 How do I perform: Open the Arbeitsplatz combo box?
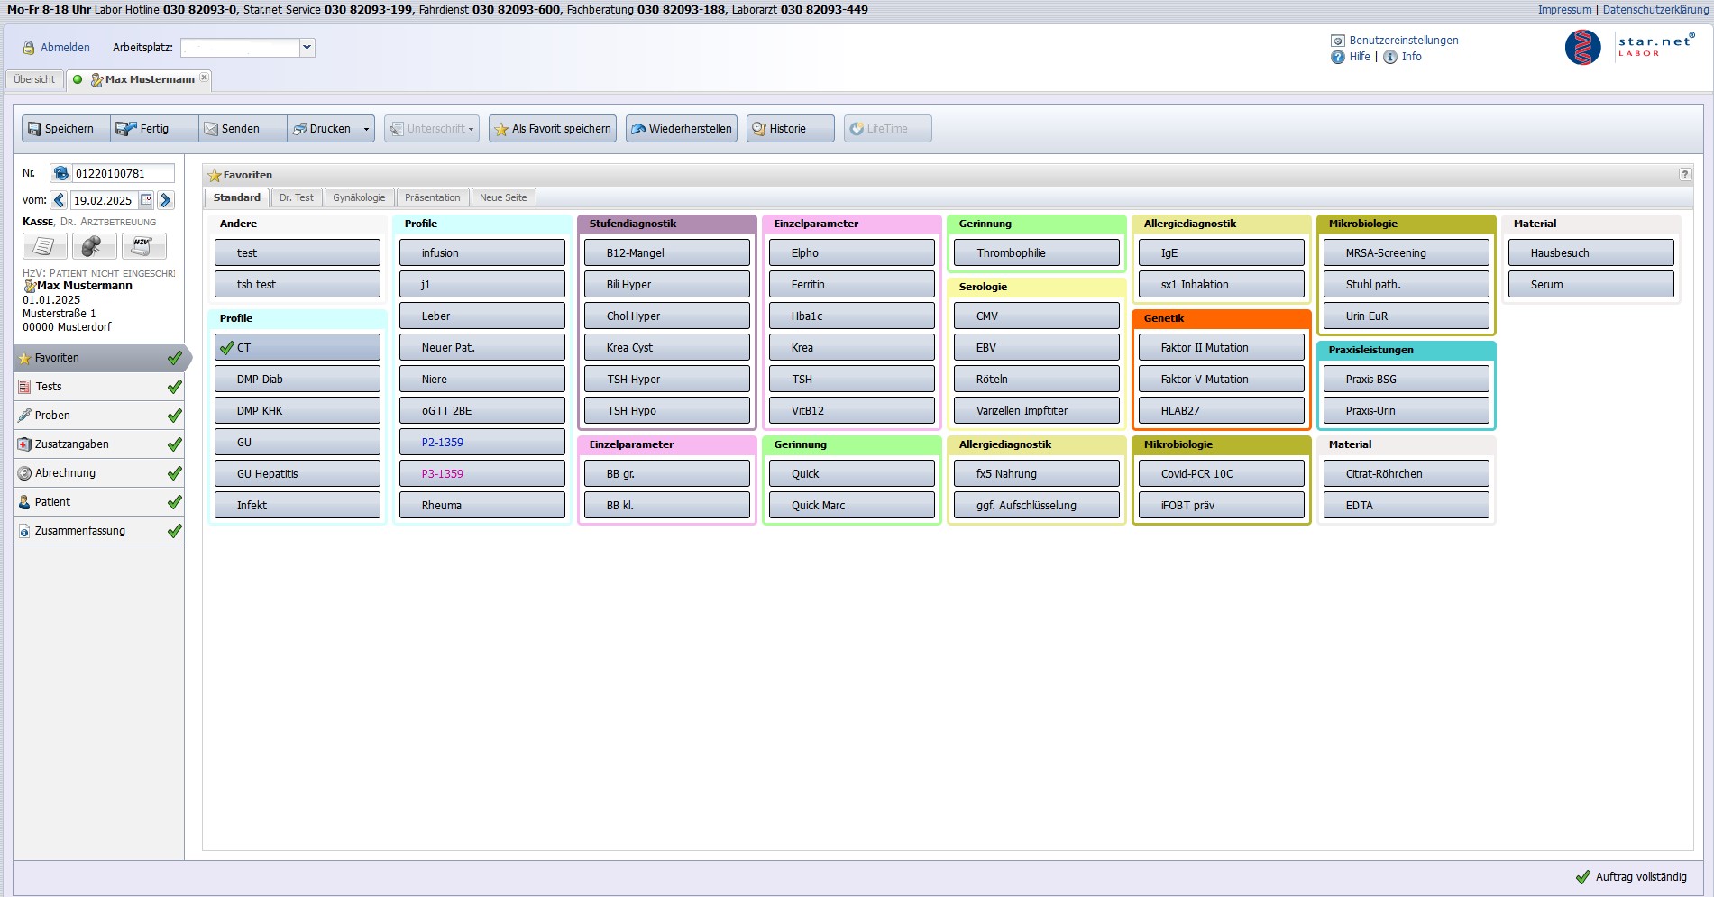pos(307,48)
